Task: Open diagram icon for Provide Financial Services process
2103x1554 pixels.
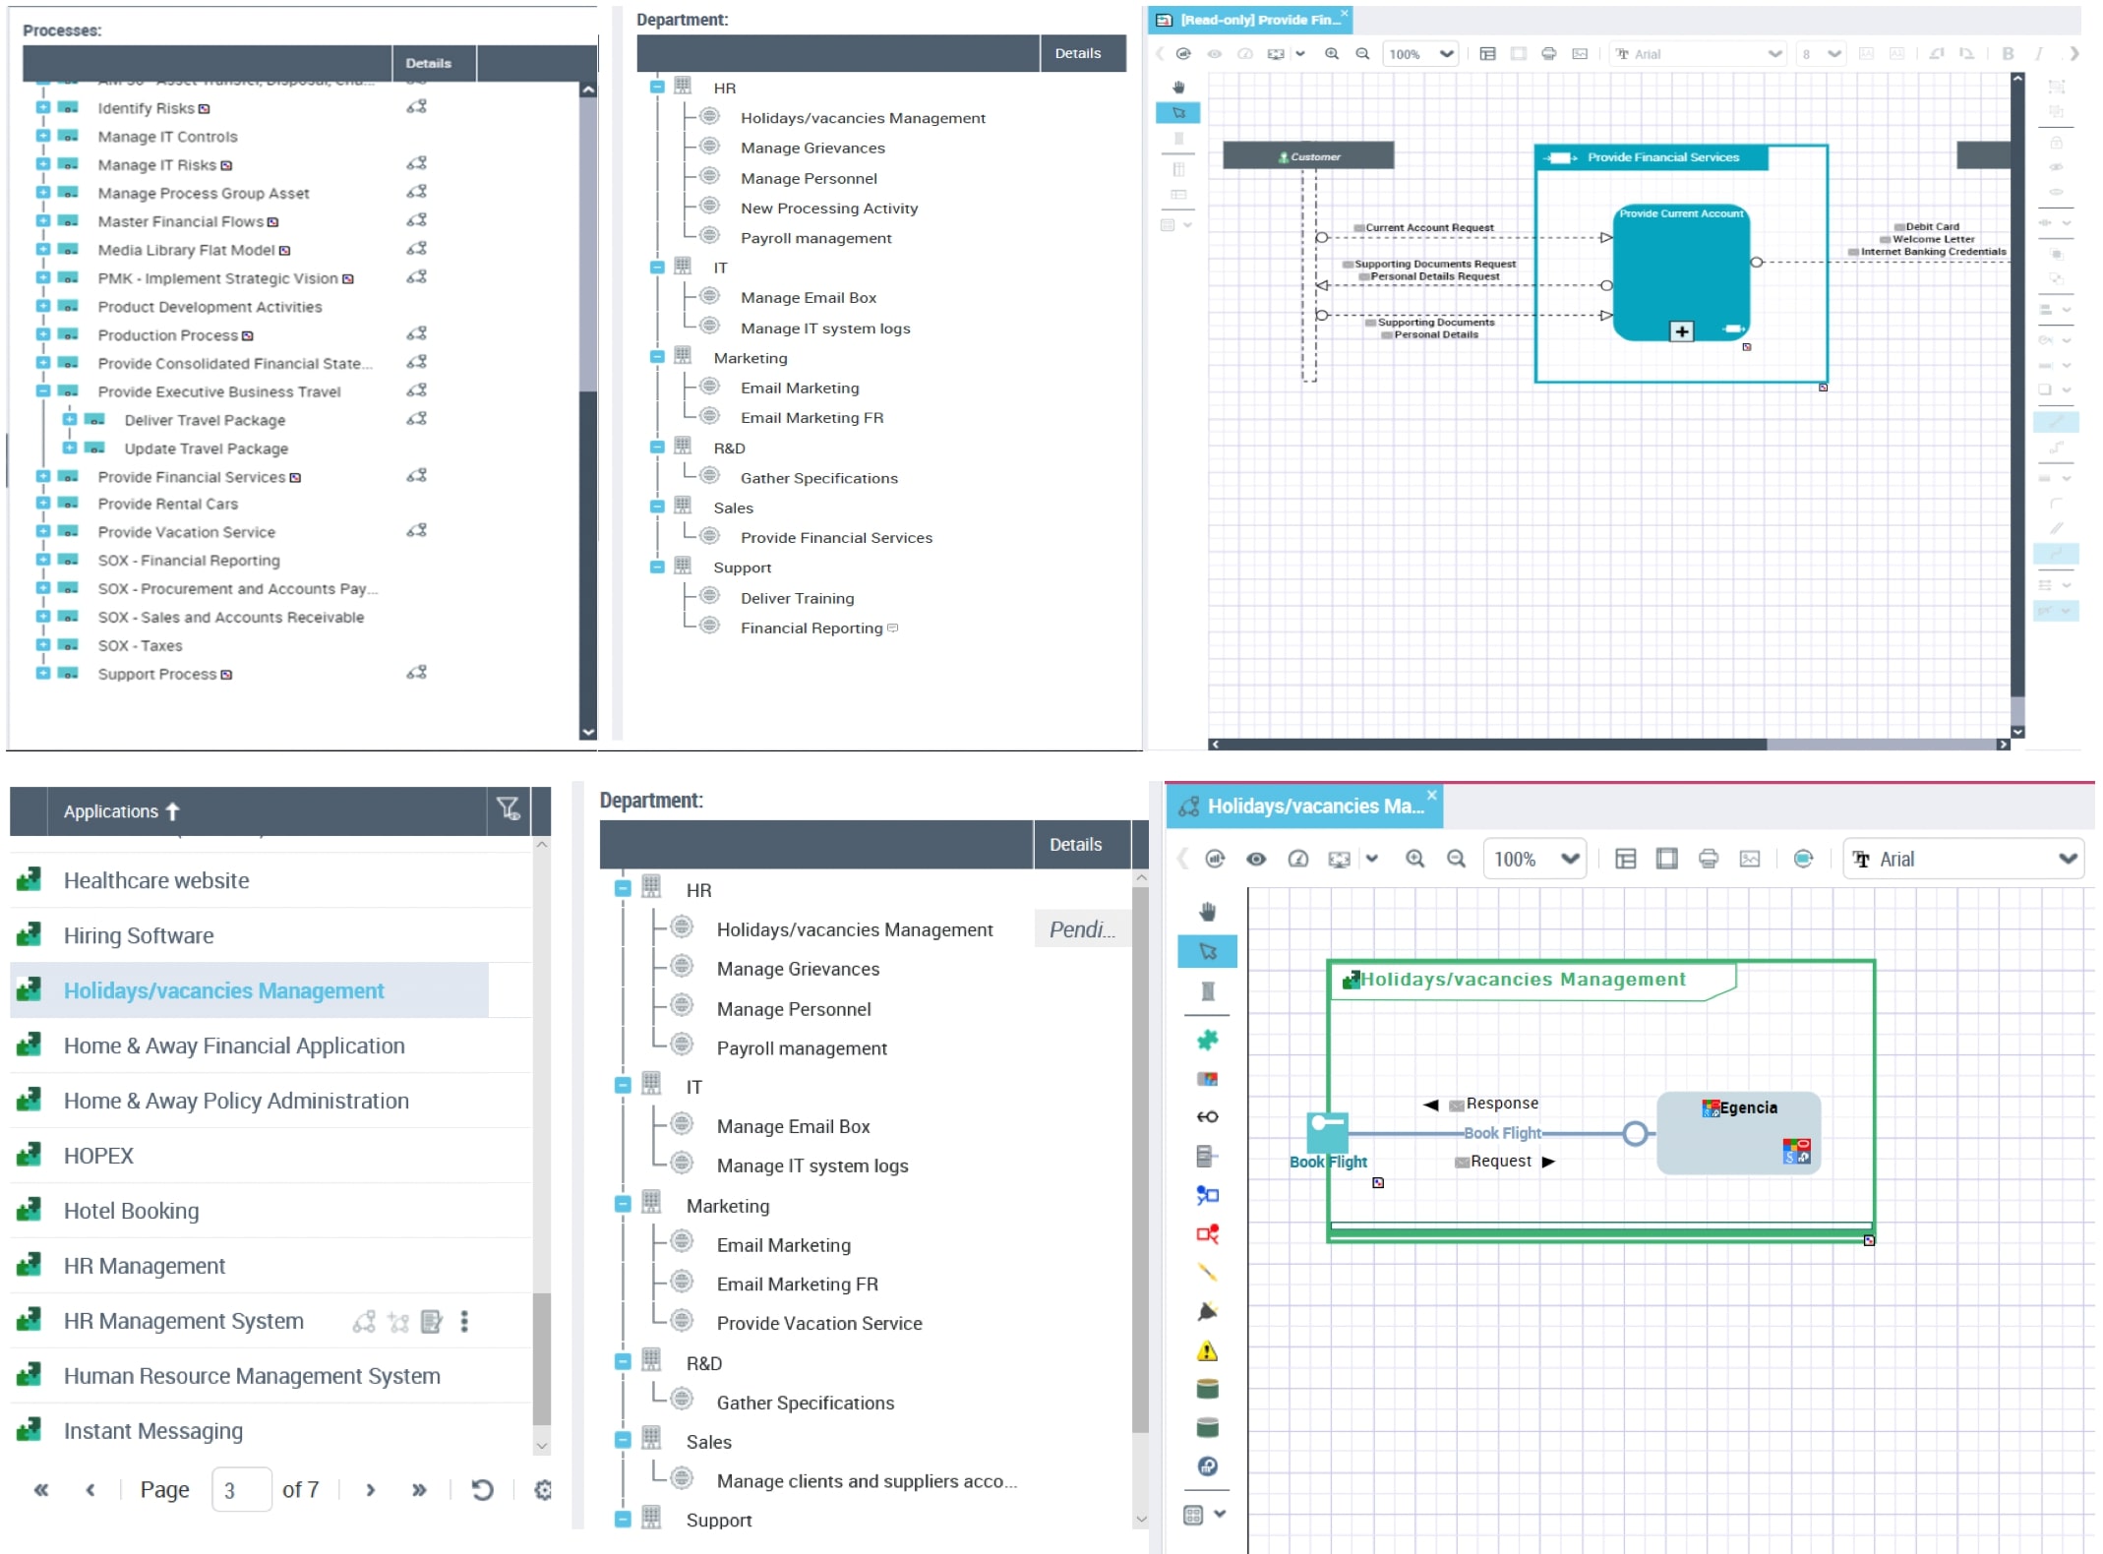Action: 417,476
